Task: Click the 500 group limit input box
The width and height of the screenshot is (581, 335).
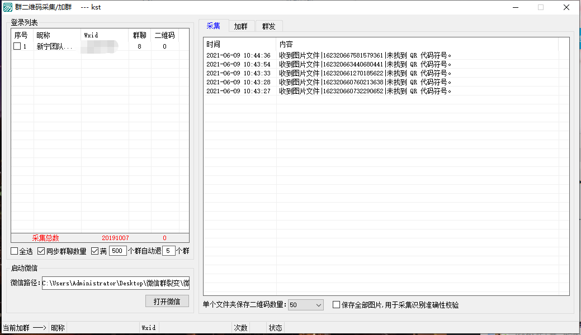Action: tap(118, 251)
